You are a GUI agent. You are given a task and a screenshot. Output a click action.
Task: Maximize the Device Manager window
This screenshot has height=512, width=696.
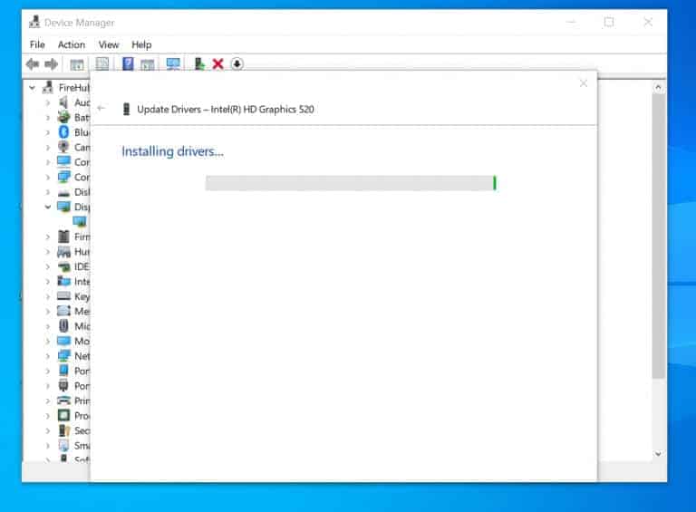[x=609, y=22]
